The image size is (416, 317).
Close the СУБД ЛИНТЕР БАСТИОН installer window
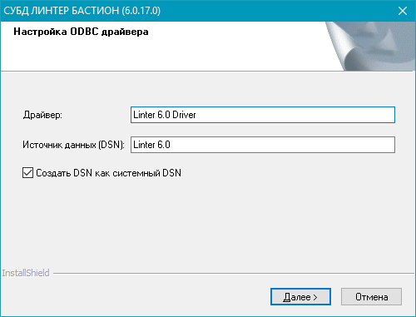pyautogui.click(x=403, y=11)
